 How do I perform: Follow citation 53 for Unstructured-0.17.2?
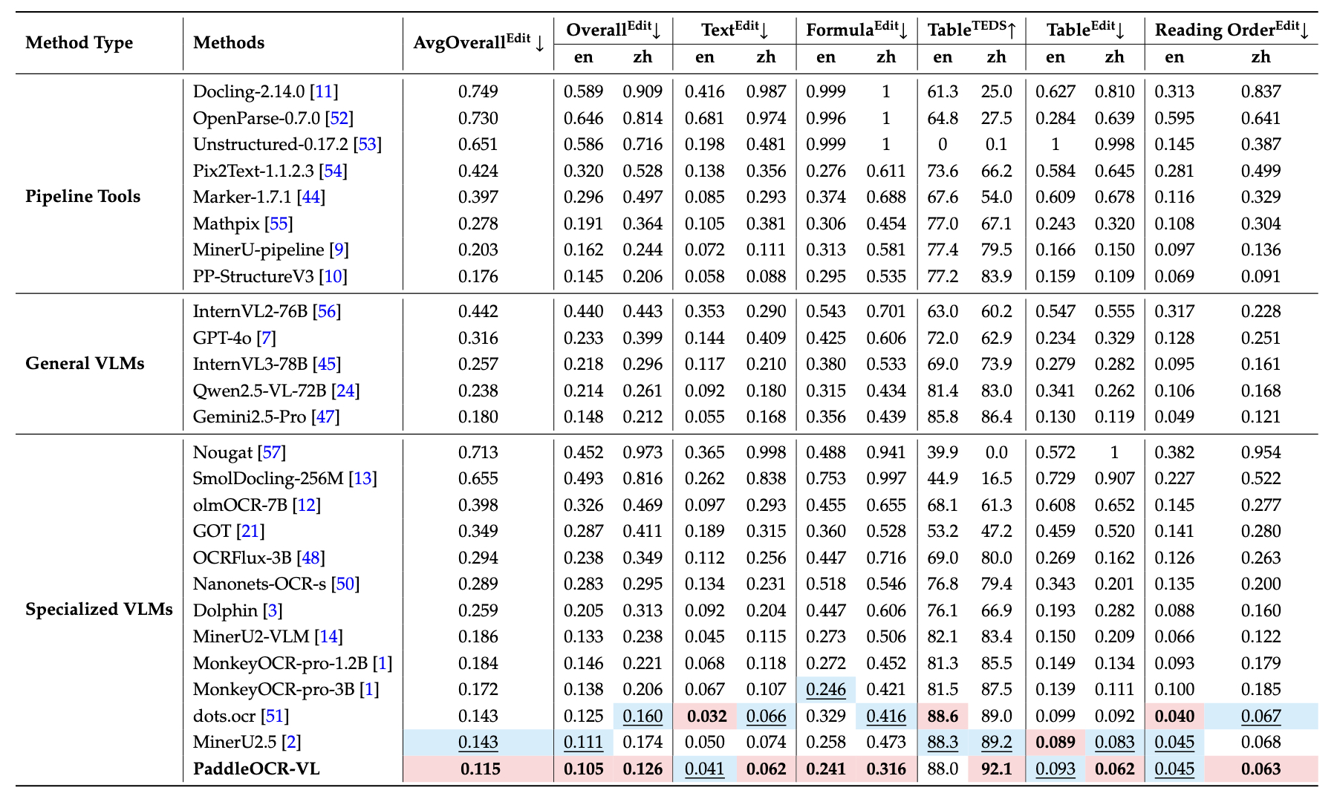click(x=367, y=144)
